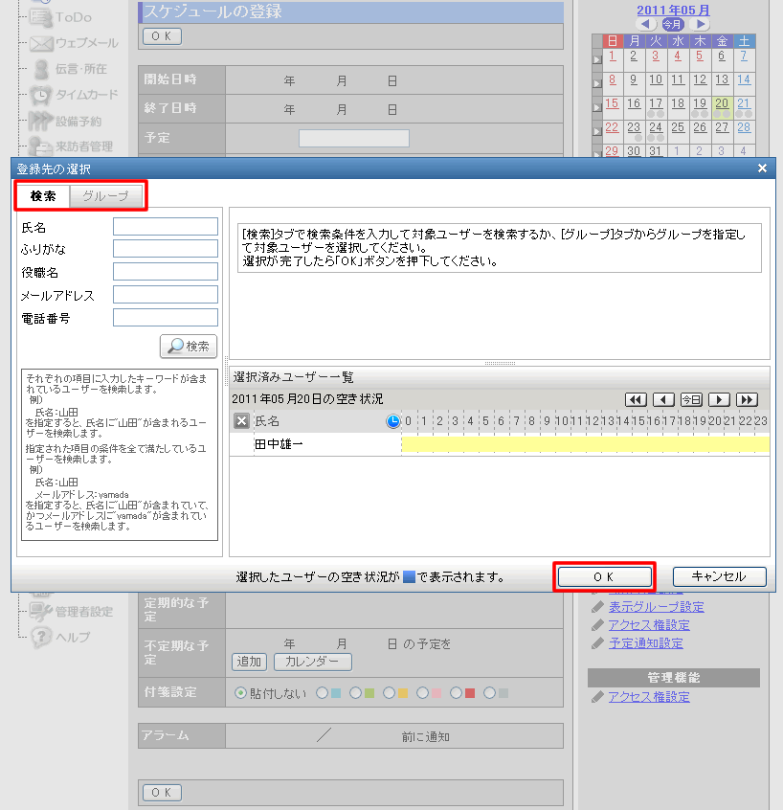The image size is (783, 810).
Task: Open 表示グループ設定 link
Action: point(657,607)
